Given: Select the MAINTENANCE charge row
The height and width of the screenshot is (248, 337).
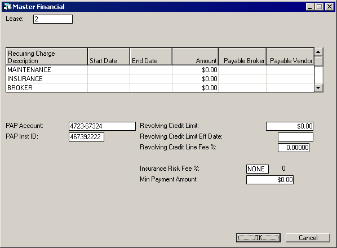Looking at the screenshot, I should (160, 70).
